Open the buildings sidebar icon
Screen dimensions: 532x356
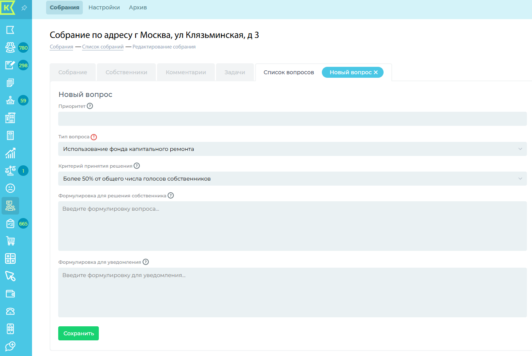(11, 118)
